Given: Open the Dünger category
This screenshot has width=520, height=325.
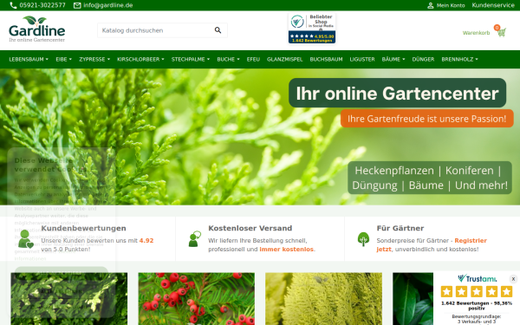Looking at the screenshot, I should coord(423,59).
